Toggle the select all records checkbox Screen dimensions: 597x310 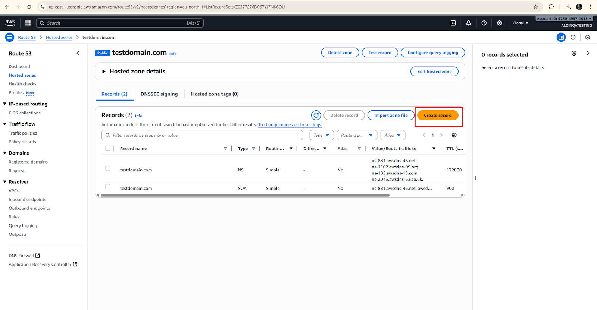pos(108,148)
